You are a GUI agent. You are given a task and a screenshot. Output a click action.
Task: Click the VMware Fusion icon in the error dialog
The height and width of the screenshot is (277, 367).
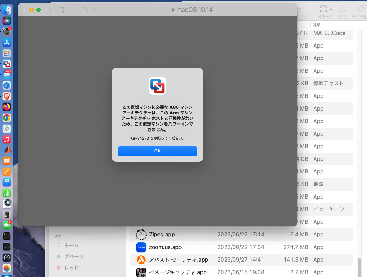point(157,86)
